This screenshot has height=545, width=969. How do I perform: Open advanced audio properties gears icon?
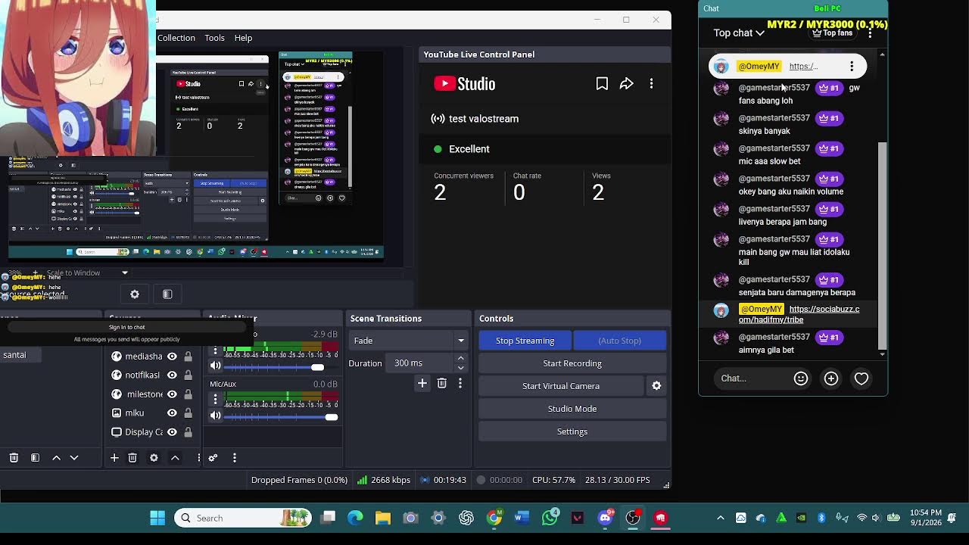[213, 458]
